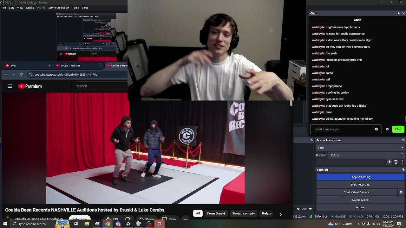Open the View menu in OBS
The image size is (406, 228).
(x=20, y=8)
